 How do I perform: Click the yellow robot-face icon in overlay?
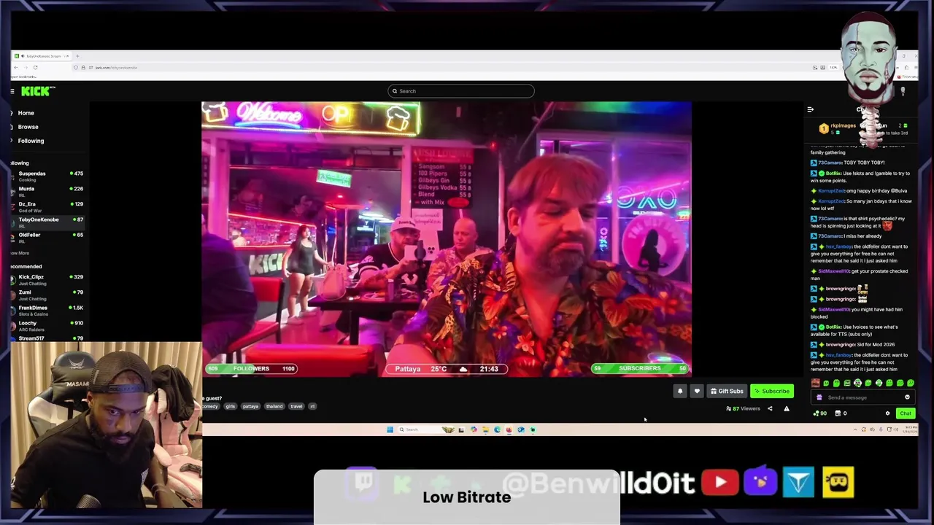[x=838, y=483]
